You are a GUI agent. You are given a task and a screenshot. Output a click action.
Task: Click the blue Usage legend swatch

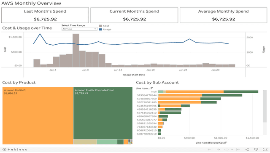[100, 30]
